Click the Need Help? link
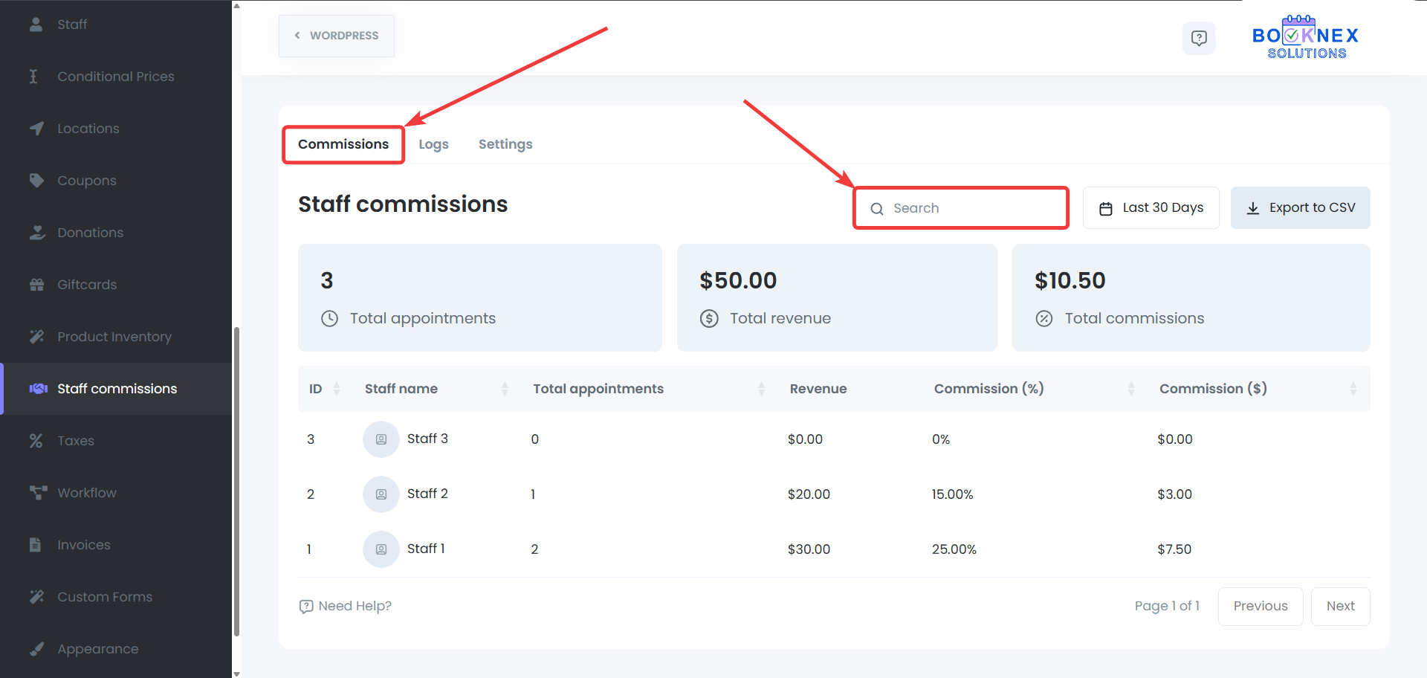1427x678 pixels. (x=346, y=606)
